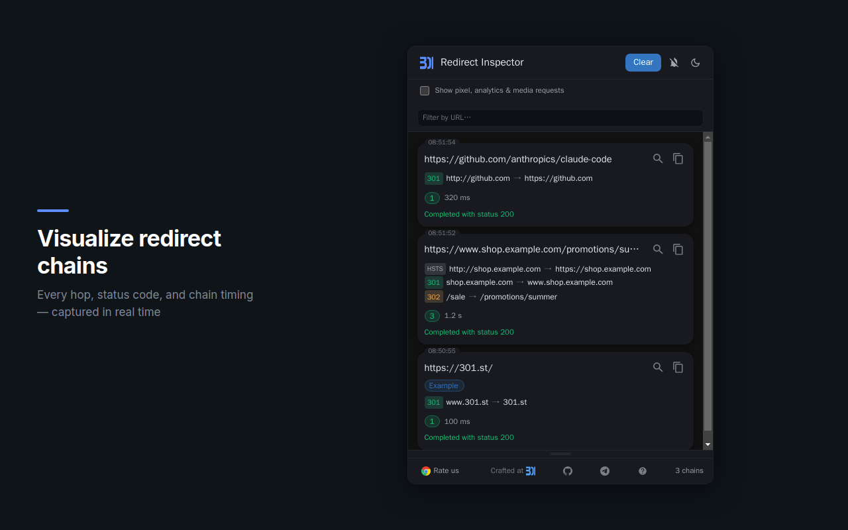Screen dimensions: 848x530
Task: Click the 301 badge beside www.301.st
Action: (x=434, y=402)
